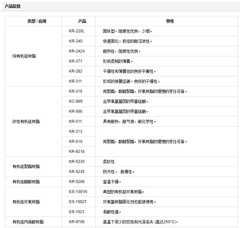Select product KR-240 in the table
Viewport: 240px width, 228px height.
76,41
